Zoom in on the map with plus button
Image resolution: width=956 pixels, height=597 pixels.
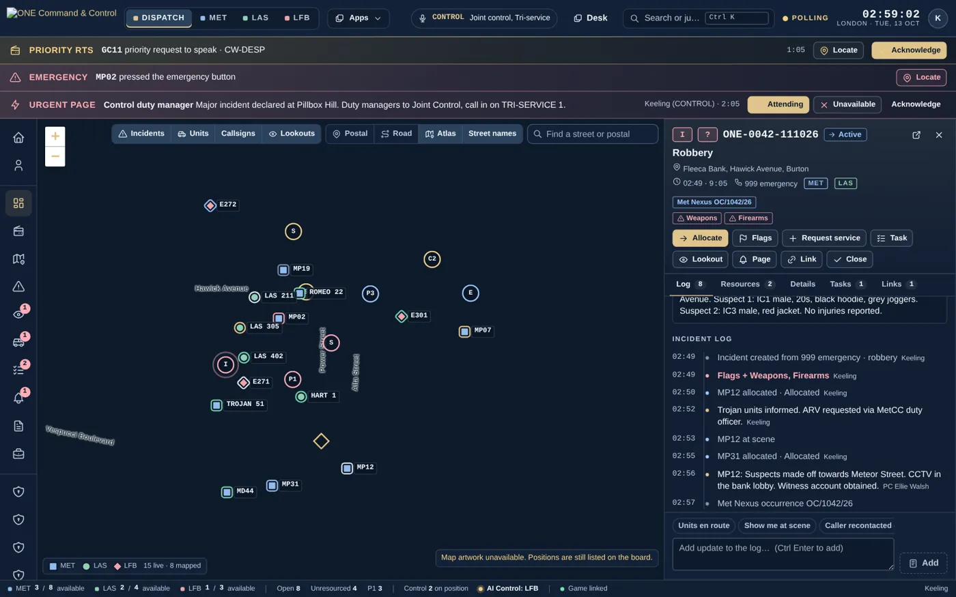tap(55, 136)
